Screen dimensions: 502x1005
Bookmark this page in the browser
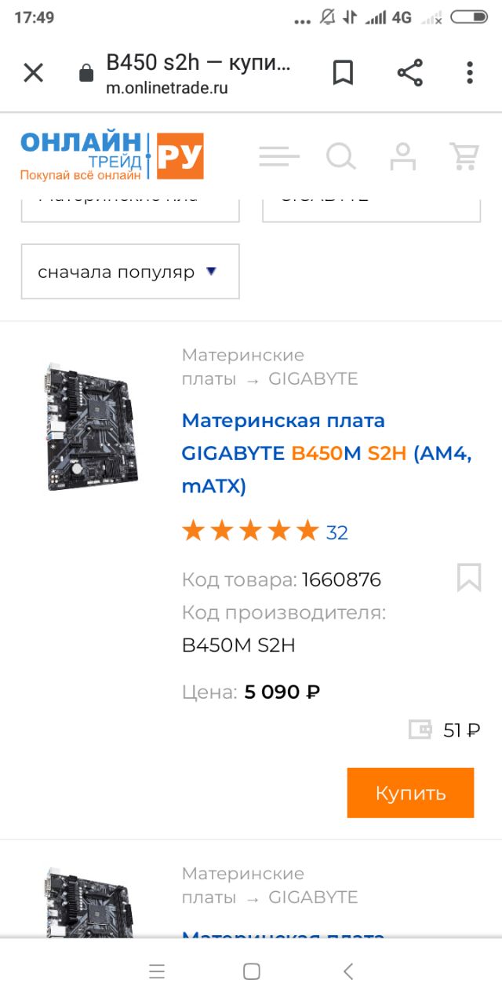click(343, 73)
